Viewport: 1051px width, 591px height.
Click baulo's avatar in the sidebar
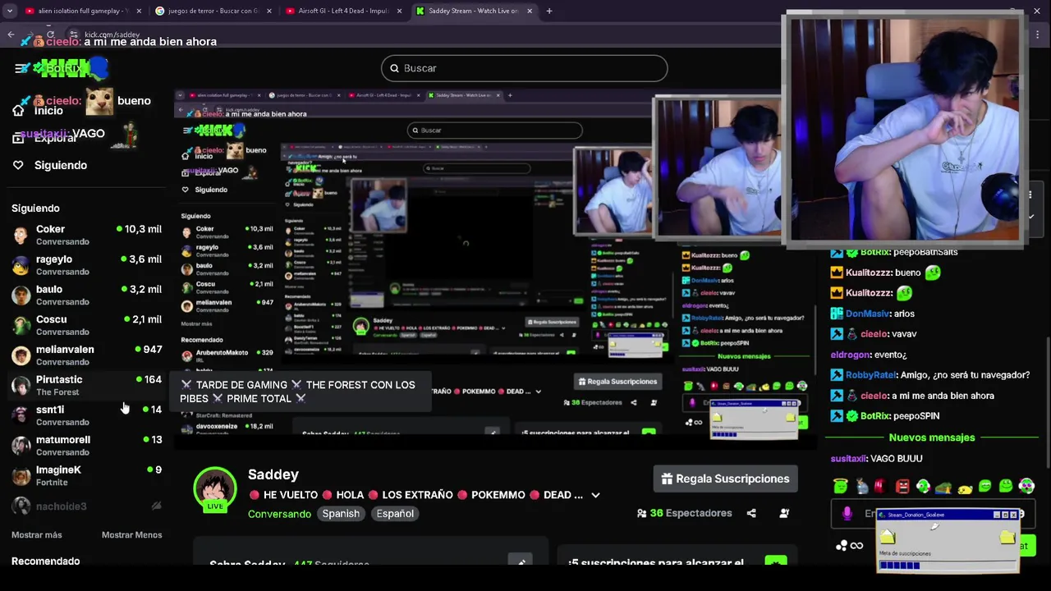coord(21,295)
